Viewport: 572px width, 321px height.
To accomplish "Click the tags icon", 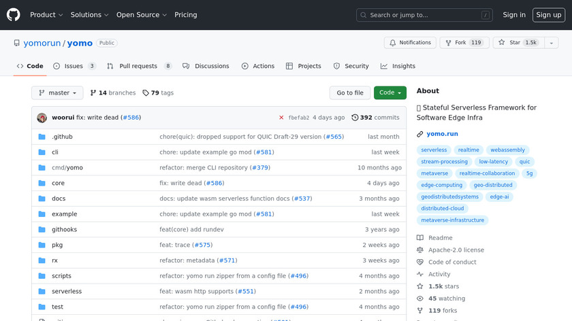I will (146, 93).
